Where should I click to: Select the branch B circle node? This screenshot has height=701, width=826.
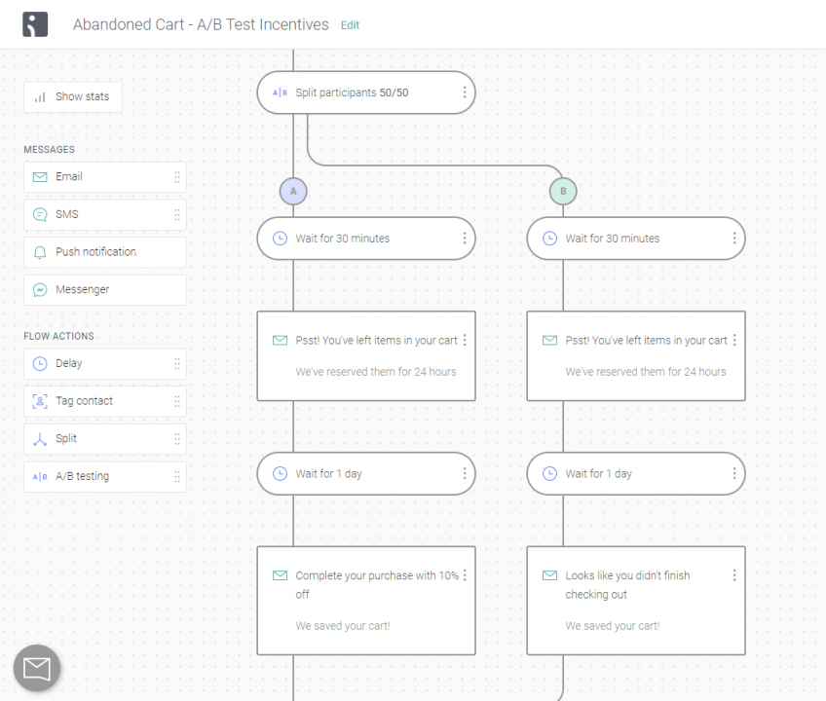pyautogui.click(x=563, y=191)
